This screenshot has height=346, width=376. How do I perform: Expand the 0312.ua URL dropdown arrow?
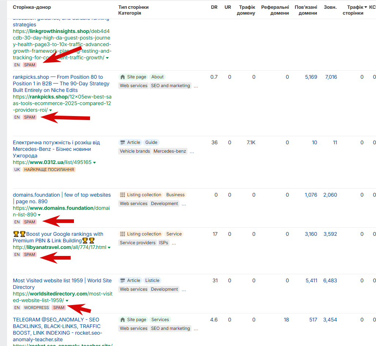tap(94, 163)
